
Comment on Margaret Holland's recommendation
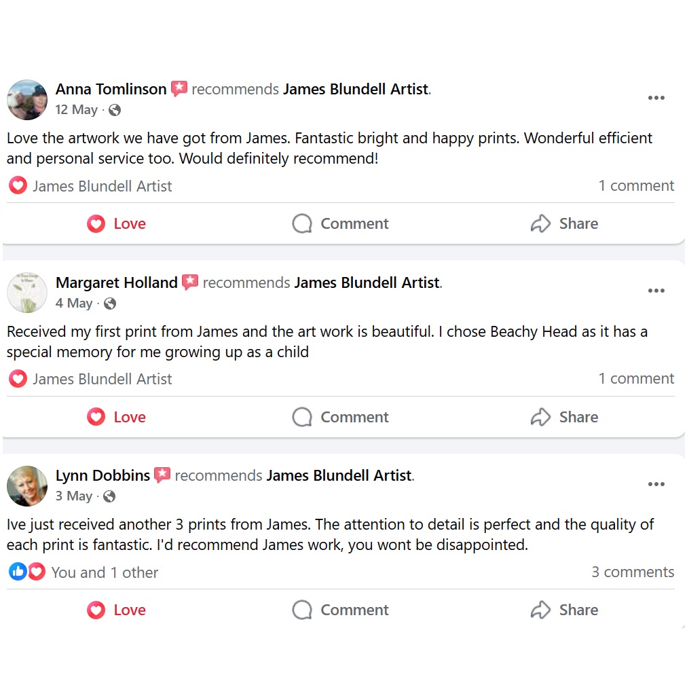[341, 417]
